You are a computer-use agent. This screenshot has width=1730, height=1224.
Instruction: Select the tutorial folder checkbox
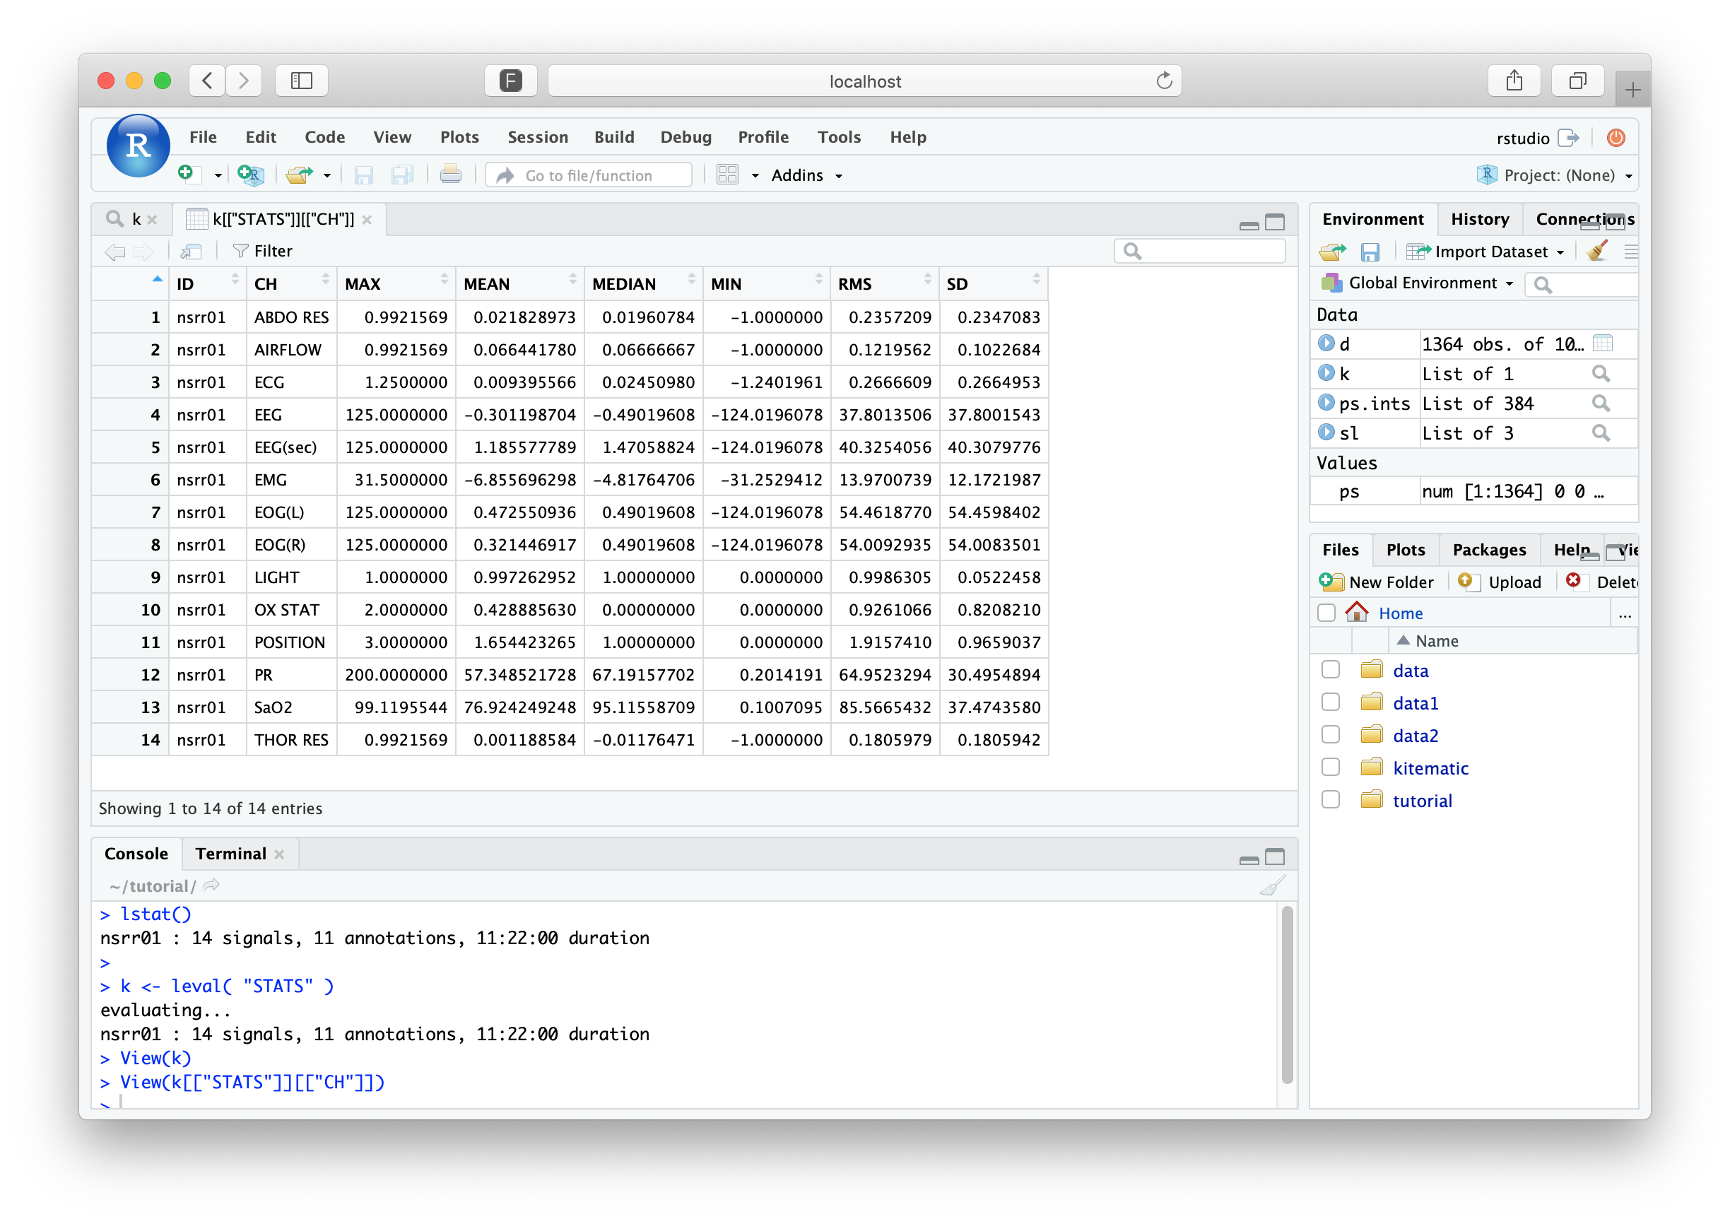[1331, 800]
